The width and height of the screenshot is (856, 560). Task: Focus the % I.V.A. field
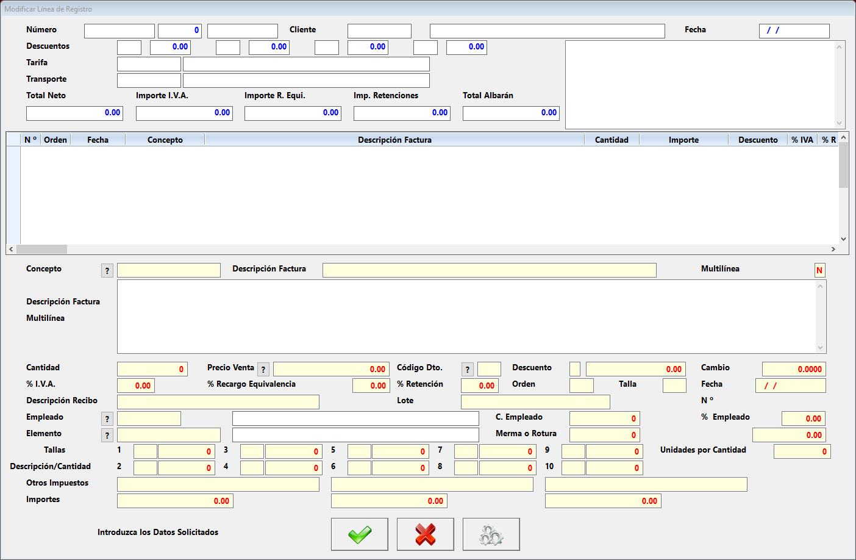point(136,386)
